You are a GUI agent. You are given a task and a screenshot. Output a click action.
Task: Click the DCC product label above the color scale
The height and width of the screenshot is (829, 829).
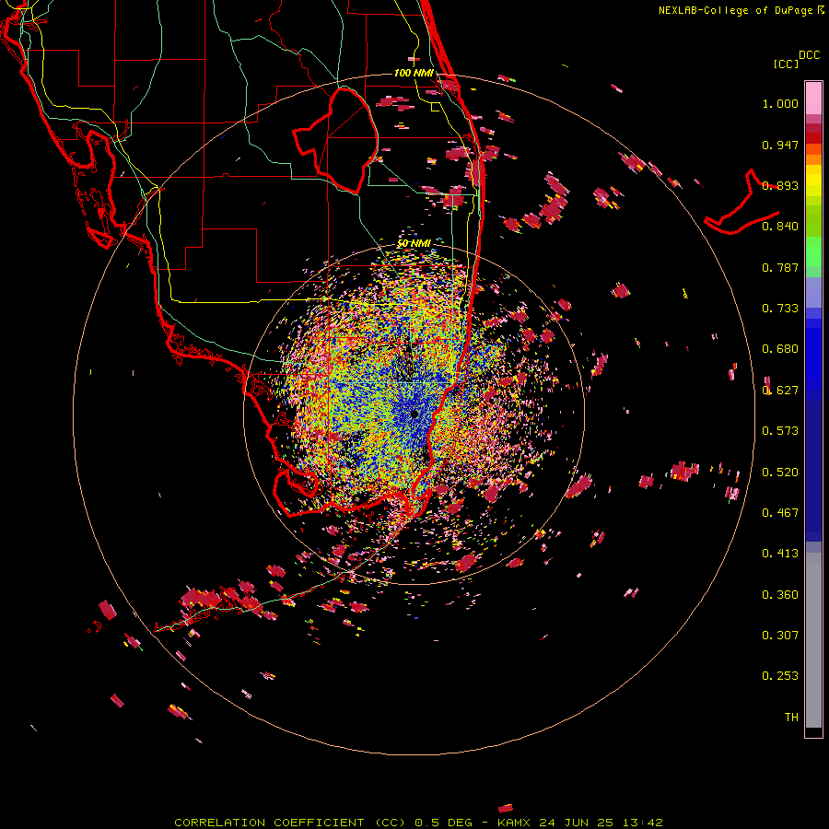(810, 55)
